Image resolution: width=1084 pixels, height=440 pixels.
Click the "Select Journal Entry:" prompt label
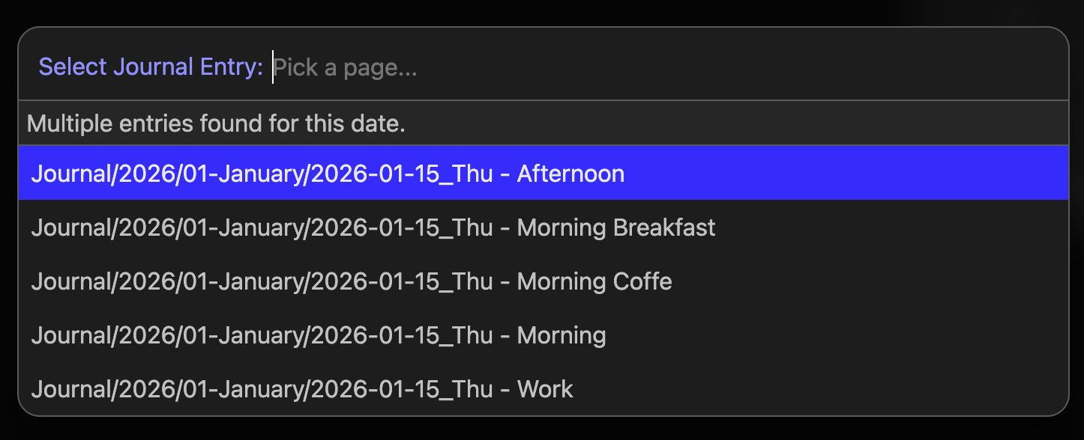[151, 67]
